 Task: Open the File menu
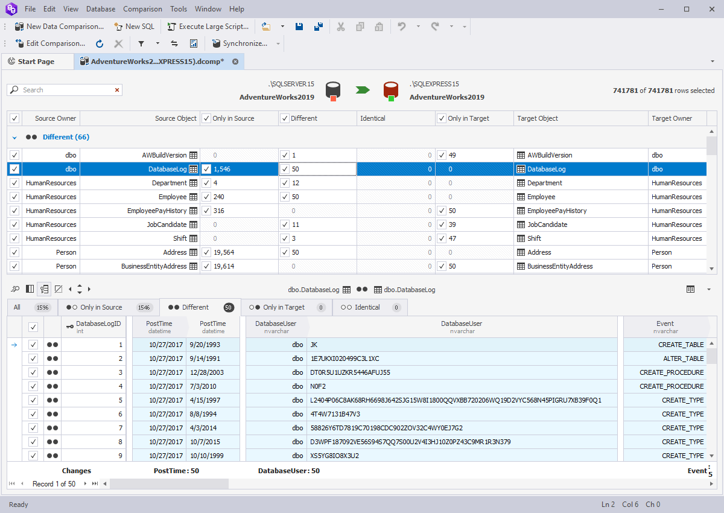point(30,9)
